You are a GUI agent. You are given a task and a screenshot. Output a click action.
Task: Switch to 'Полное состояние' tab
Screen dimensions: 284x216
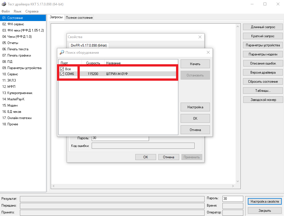tap(79, 18)
